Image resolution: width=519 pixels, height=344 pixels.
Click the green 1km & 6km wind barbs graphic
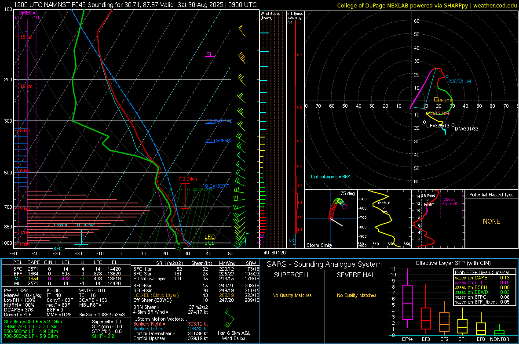tap(229, 318)
